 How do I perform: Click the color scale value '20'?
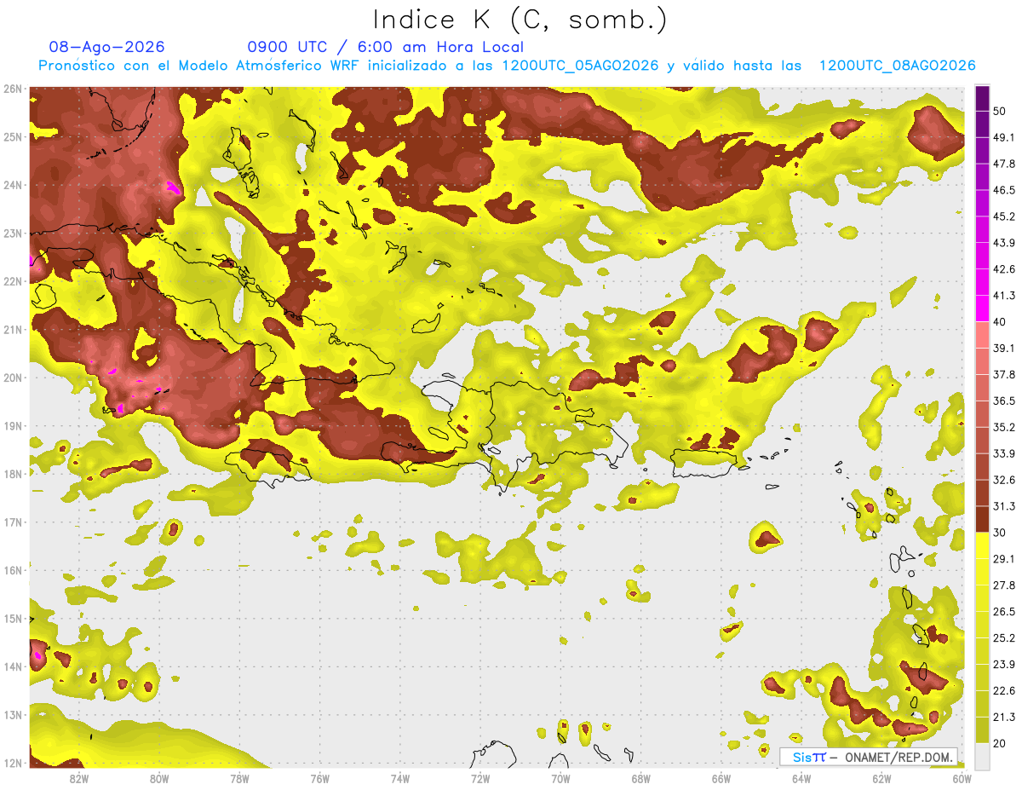[1001, 744]
